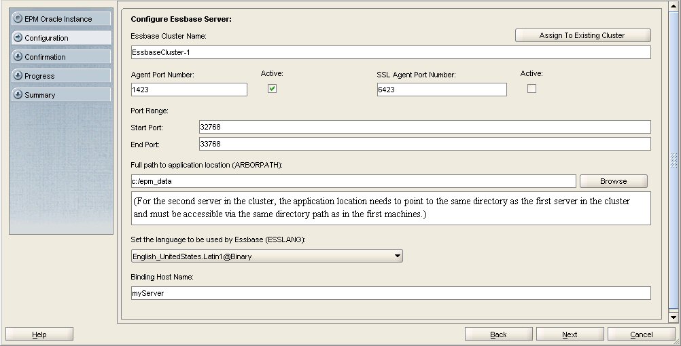Cancel the configuration wizard
Viewport: 681px width, 346px height.
tap(642, 334)
